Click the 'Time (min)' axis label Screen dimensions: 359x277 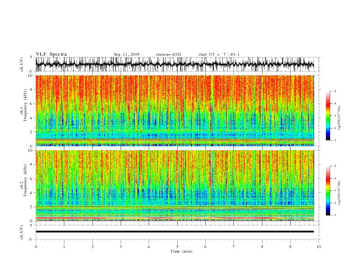(181, 251)
